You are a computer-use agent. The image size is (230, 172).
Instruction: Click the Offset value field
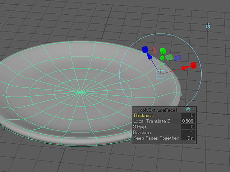[x=188, y=126]
